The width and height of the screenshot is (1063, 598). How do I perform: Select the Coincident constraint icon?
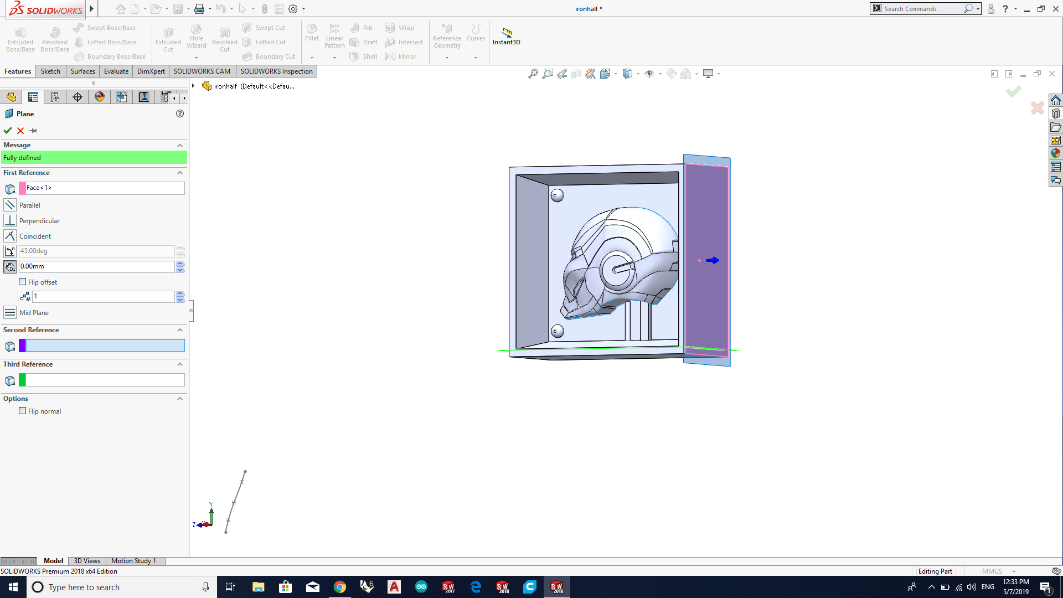10,236
